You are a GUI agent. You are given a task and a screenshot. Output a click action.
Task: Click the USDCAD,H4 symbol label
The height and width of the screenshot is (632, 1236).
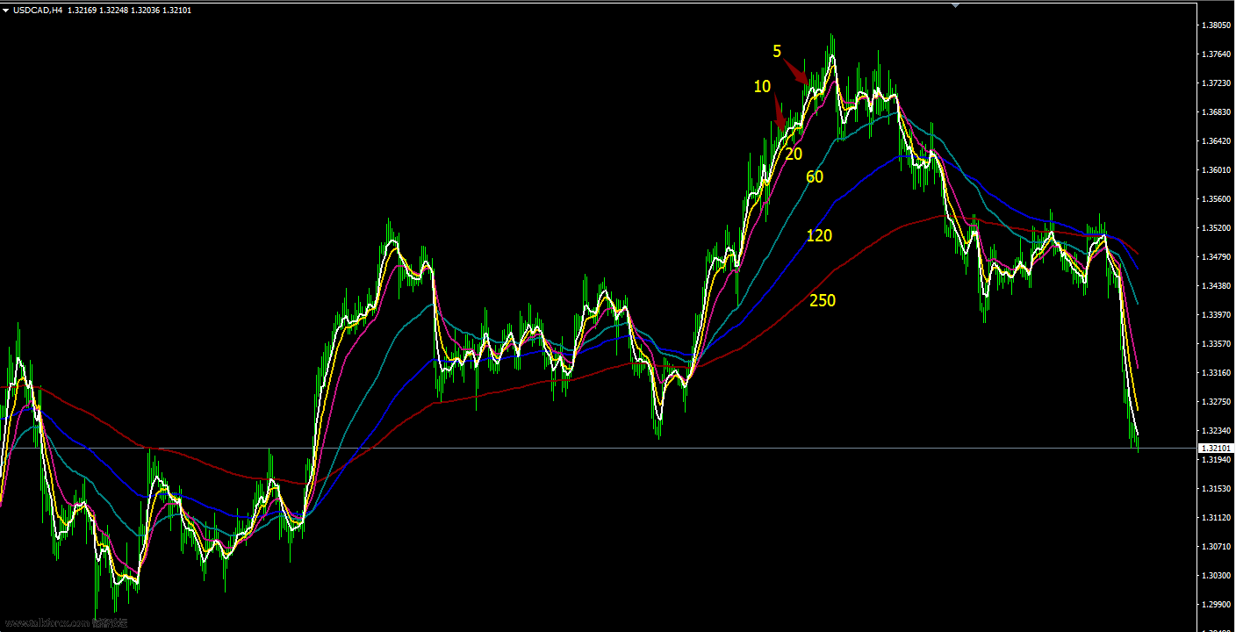(x=38, y=10)
